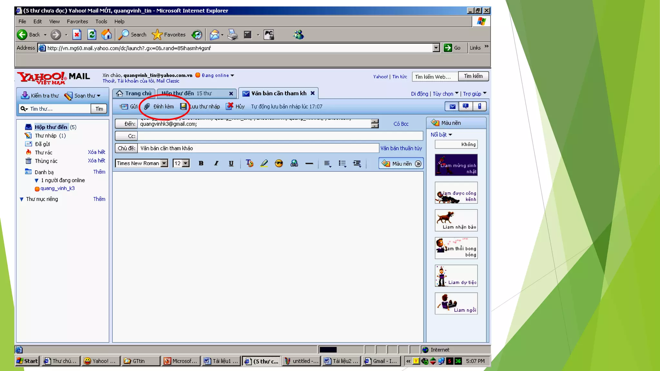Image resolution: width=660 pixels, height=371 pixels.
Task: Click the insert hyperlink icon
Action: pyautogui.click(x=294, y=164)
